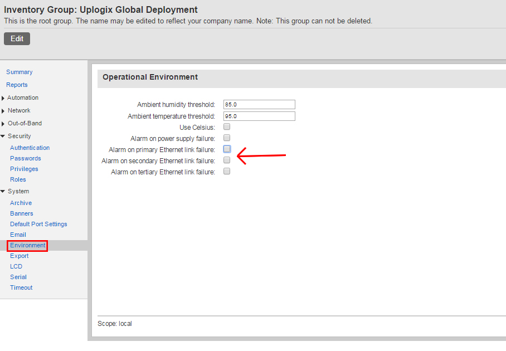Enable the Use Celsius checkbox
This screenshot has height=351, width=506.
pyautogui.click(x=227, y=127)
